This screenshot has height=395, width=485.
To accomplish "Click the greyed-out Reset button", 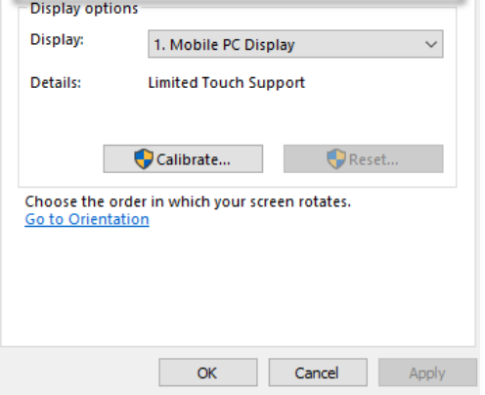I will tap(364, 158).
